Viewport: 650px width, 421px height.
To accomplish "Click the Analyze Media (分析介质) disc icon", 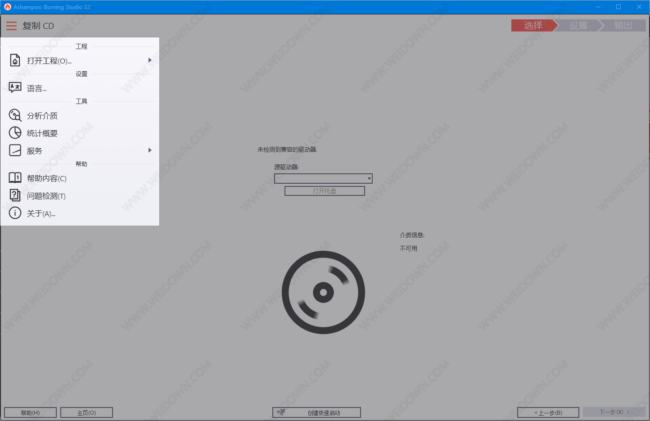I will tap(15, 115).
